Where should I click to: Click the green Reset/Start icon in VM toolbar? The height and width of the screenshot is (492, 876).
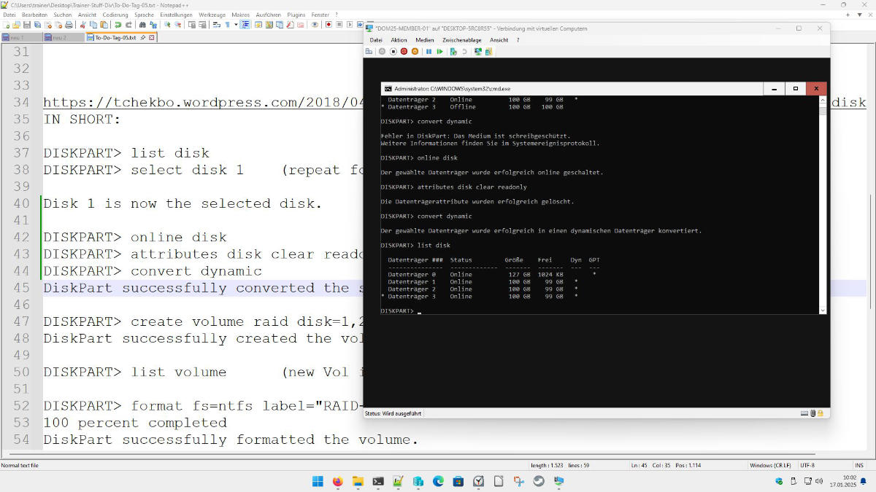point(439,51)
